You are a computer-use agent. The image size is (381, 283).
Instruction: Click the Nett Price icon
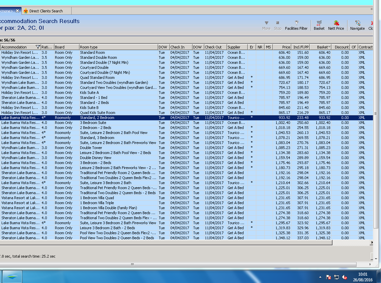coord(336,25)
